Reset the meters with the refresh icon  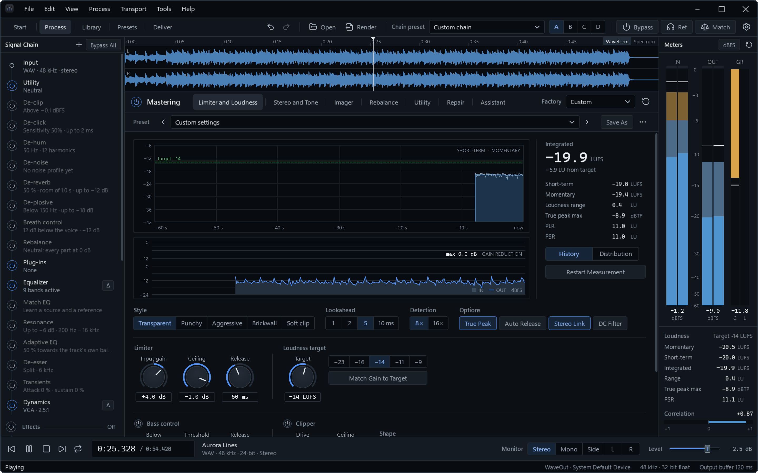pyautogui.click(x=749, y=45)
